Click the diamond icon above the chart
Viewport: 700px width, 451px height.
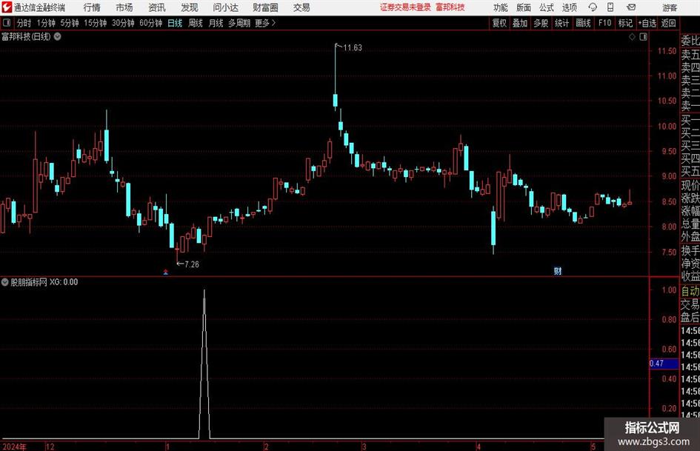click(x=632, y=37)
